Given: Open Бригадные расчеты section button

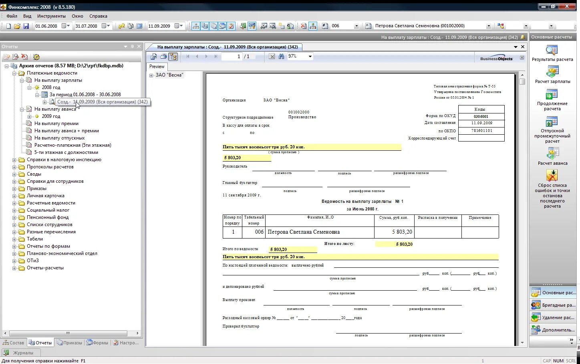Looking at the screenshot, I should 553,305.
